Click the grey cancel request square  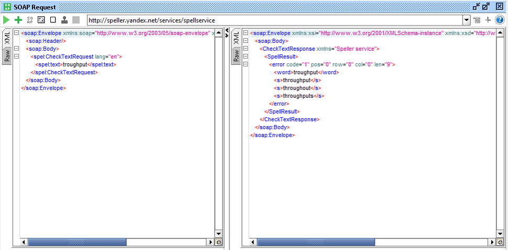point(76,20)
